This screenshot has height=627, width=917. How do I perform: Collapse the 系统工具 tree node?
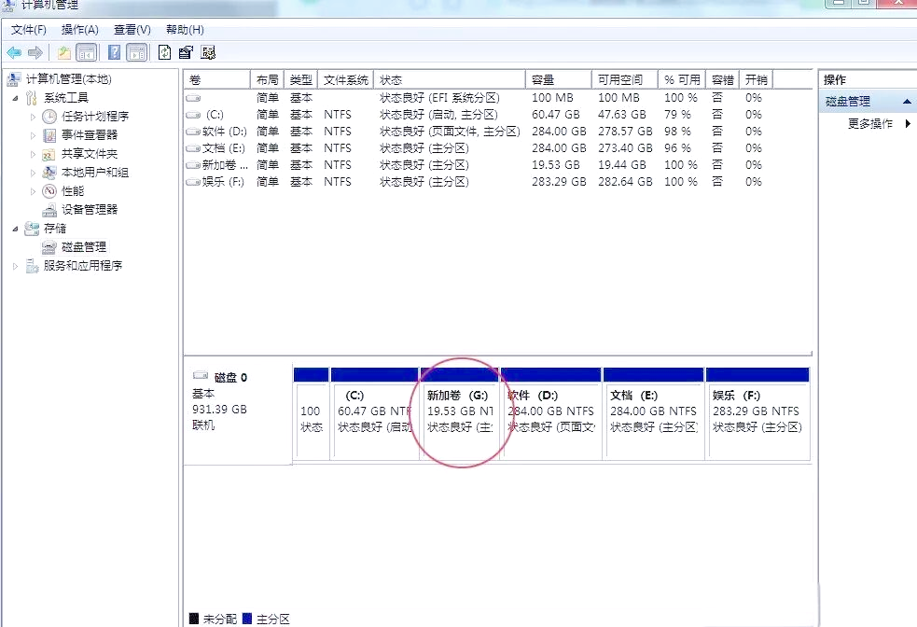[x=15, y=98]
